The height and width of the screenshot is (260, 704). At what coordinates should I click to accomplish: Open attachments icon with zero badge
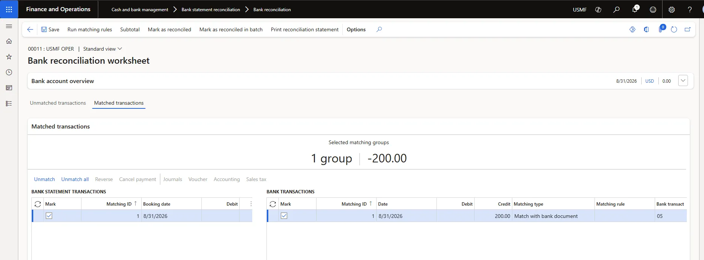click(x=661, y=29)
